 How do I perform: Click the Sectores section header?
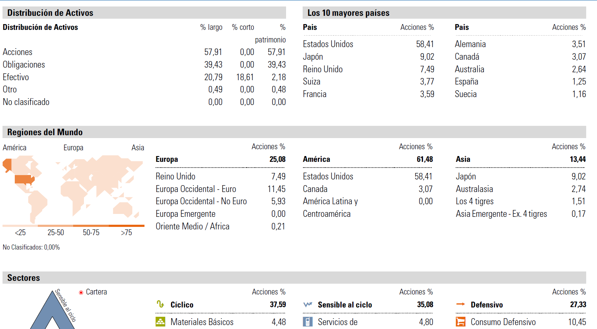pyautogui.click(x=24, y=278)
